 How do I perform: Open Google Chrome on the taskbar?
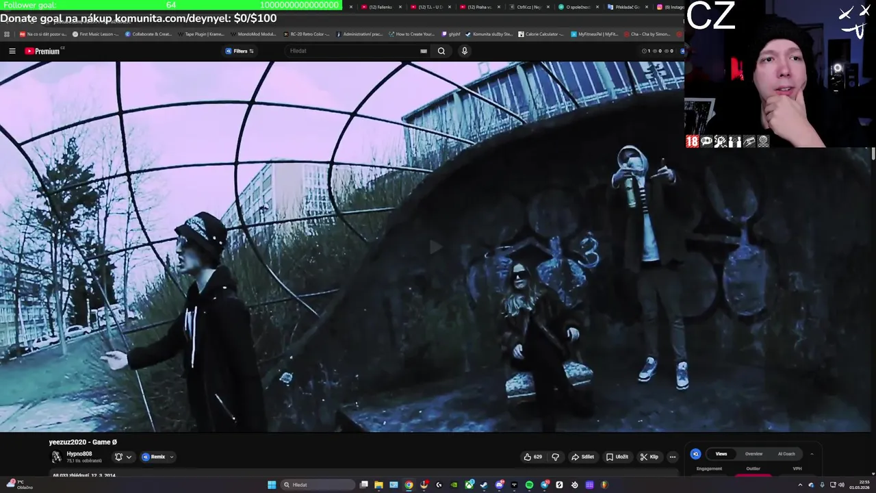(409, 485)
